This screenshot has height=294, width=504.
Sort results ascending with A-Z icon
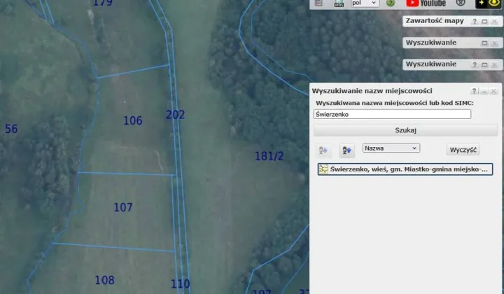coord(323,150)
